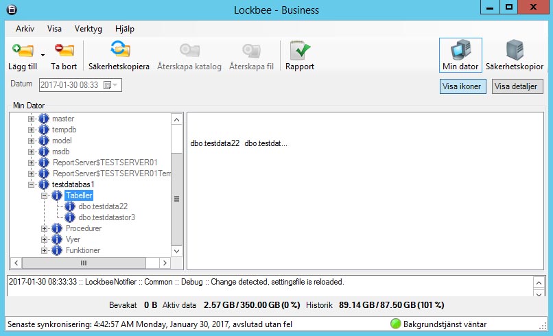Screen dimensions: 553x336
Task: Click the info icon beside msdb
Action: 44,152
